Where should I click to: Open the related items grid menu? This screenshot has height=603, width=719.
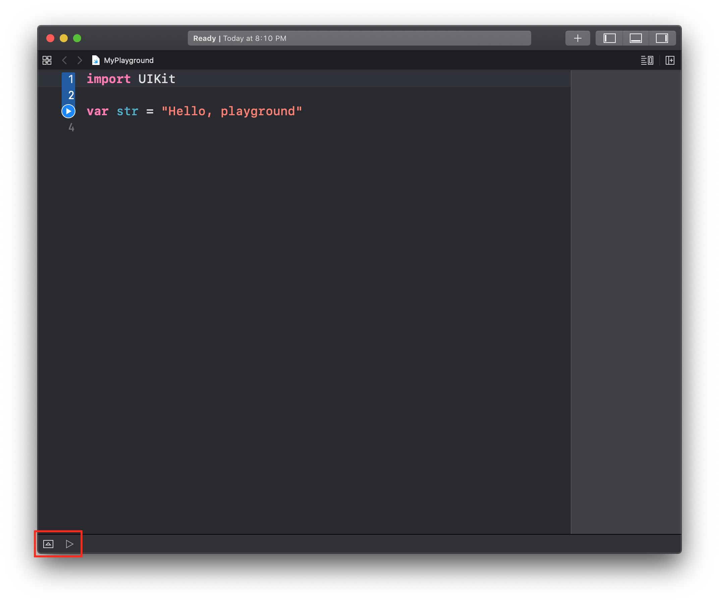coord(47,61)
